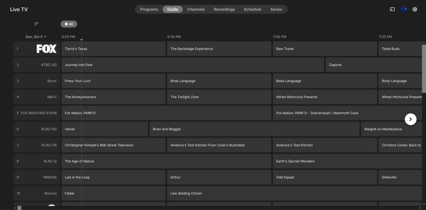Toggle the All channels filter chip
This screenshot has width=426, height=210.
(69, 24)
